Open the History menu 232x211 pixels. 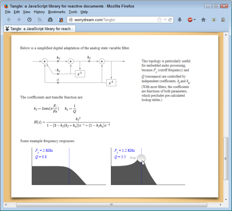click(x=39, y=12)
